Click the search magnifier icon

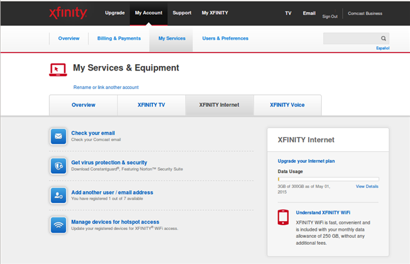pos(383,38)
